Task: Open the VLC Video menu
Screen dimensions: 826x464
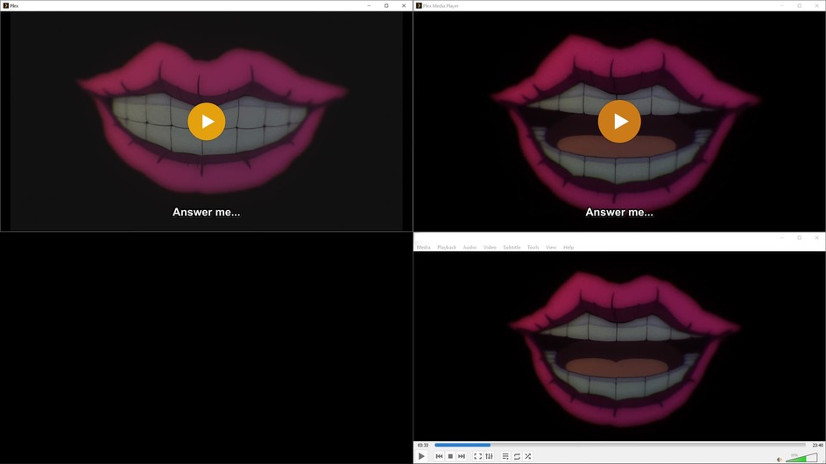Action: 490,247
